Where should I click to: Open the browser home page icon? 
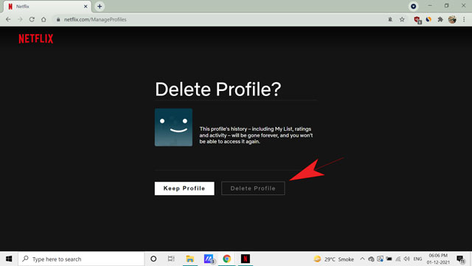click(44, 20)
